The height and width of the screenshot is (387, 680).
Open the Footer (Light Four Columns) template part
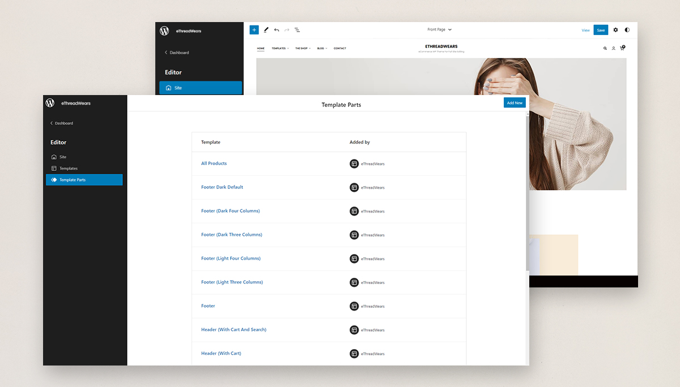231,259
